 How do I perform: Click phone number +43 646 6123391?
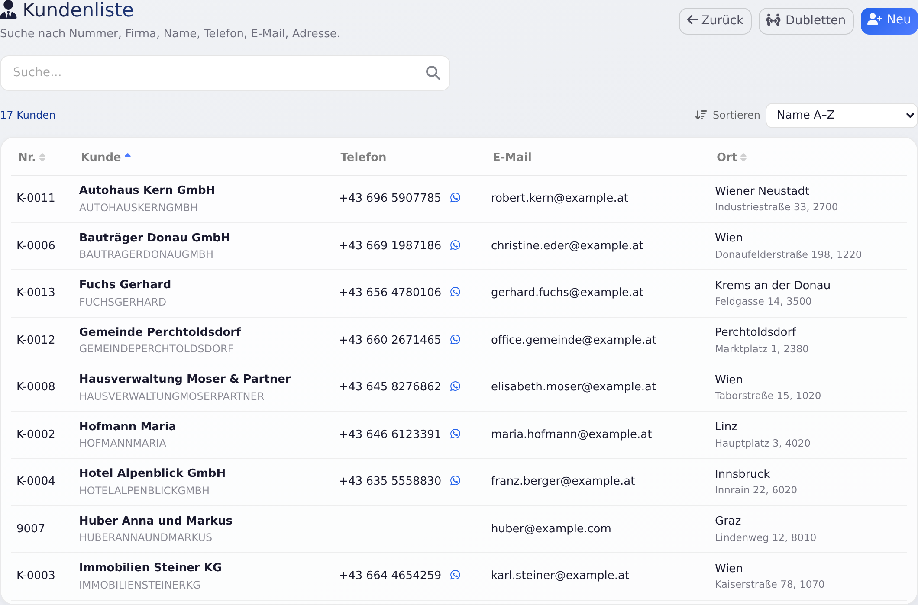click(390, 434)
